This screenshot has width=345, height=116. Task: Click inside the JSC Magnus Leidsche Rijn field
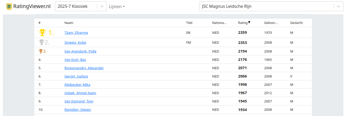(266, 7)
